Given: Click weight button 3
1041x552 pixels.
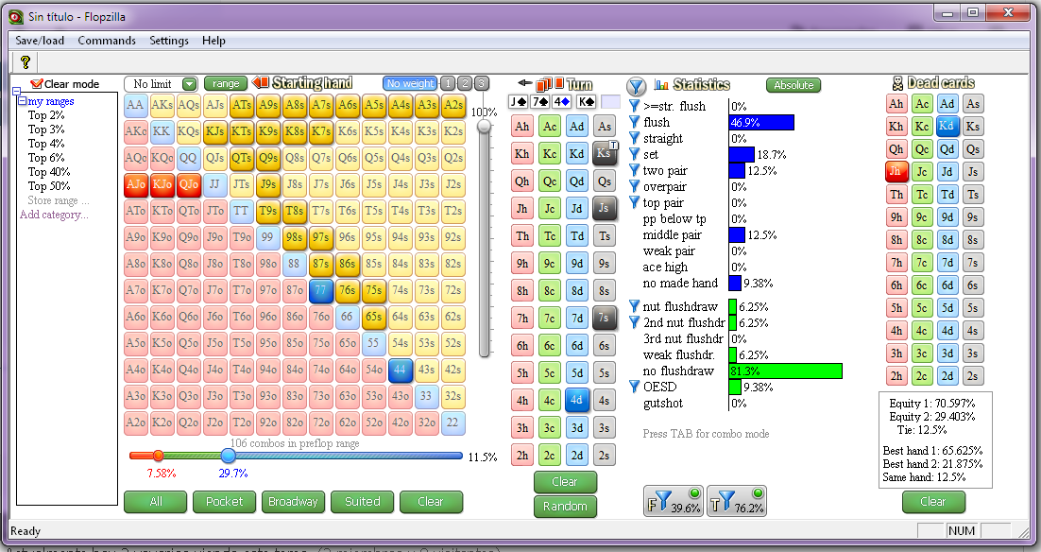Looking at the screenshot, I should pyautogui.click(x=482, y=84).
